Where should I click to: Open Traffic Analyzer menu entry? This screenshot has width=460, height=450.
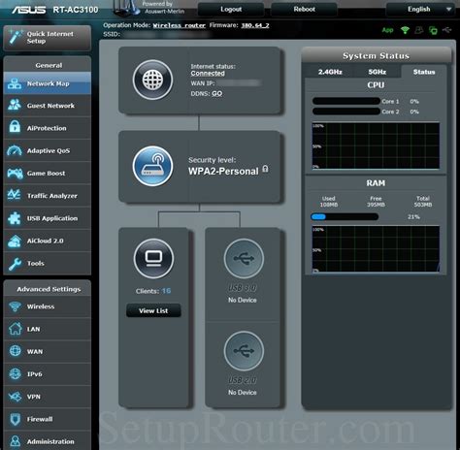(x=48, y=196)
